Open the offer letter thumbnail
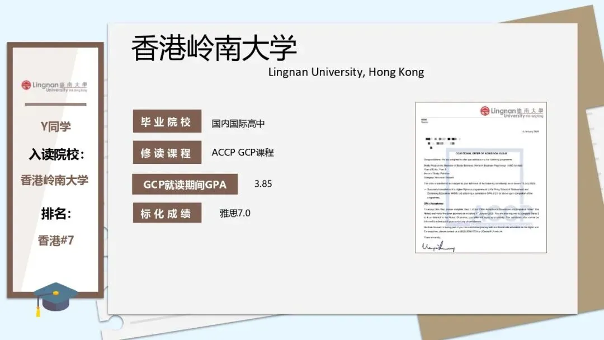604x340 pixels. (481, 177)
